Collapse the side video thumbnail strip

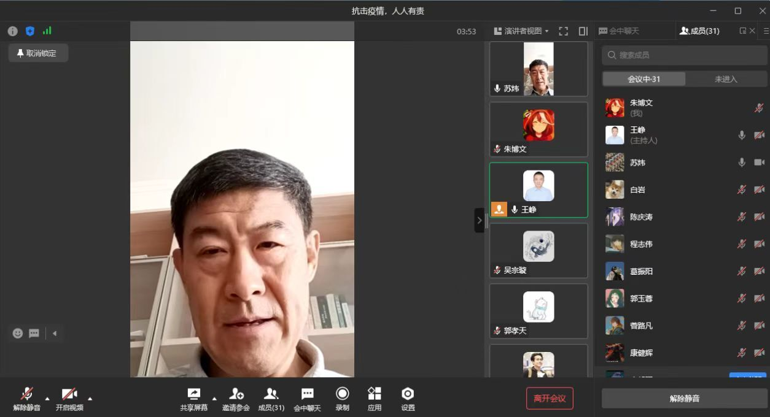pos(479,220)
